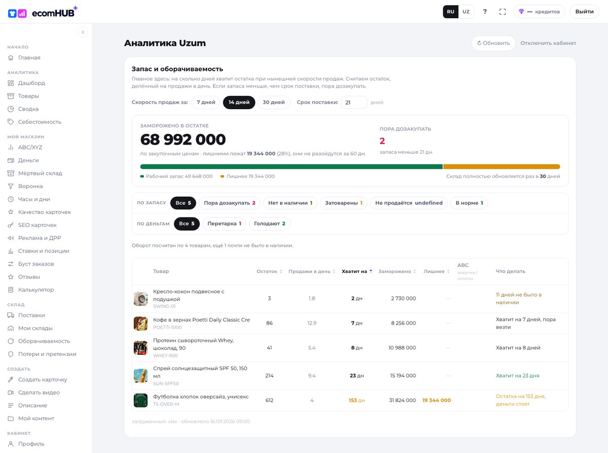608x453 pixels.
Task: Click the Обновить button
Action: pos(493,43)
